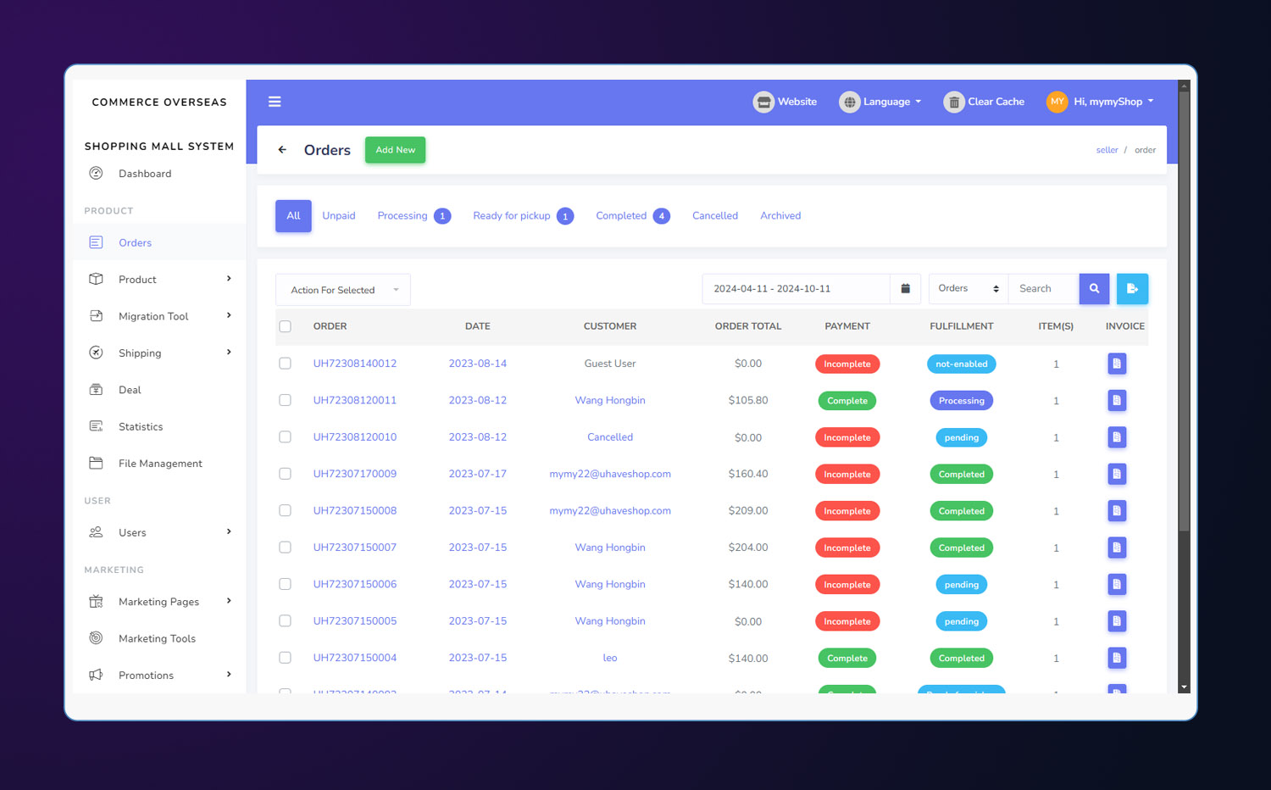This screenshot has height=790, width=1271.
Task: Toggle the select-all orders checkbox
Action: coord(286,326)
